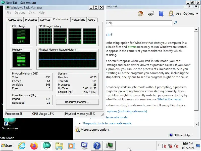Viewport: 201px width, 151px height.
Task: Click the Print icon in Help window
Action: point(150,14)
